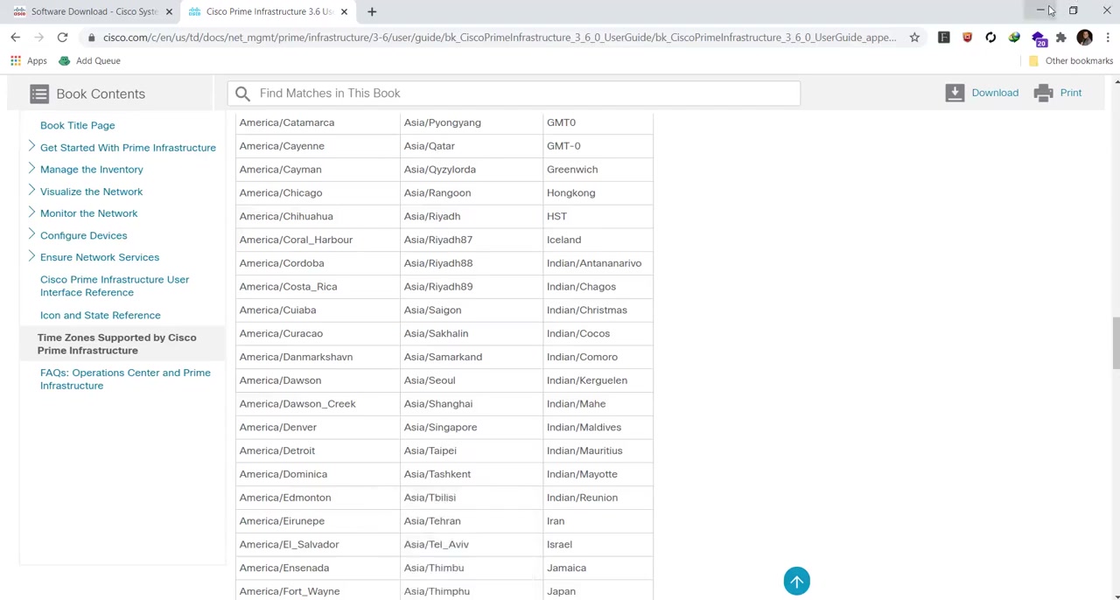
Task: Expand the Manage the Inventory section
Action: (x=31, y=169)
